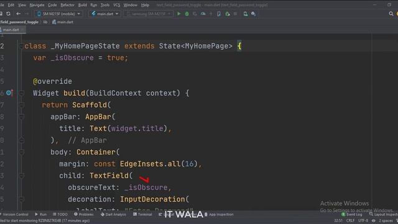Collapse the child: TextField fold marker

tap(22, 175)
